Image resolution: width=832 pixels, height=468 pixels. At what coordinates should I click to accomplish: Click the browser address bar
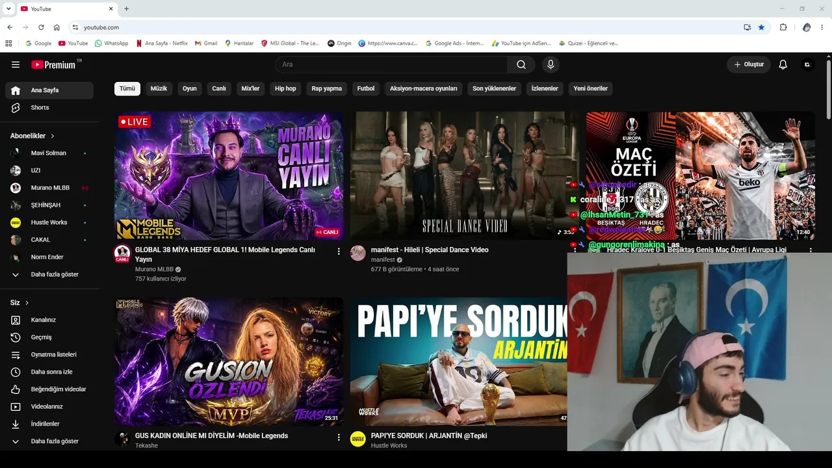(409, 27)
